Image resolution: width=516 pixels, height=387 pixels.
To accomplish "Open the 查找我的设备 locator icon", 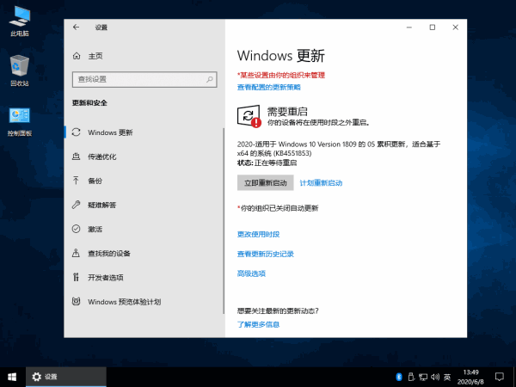I will click(76, 253).
